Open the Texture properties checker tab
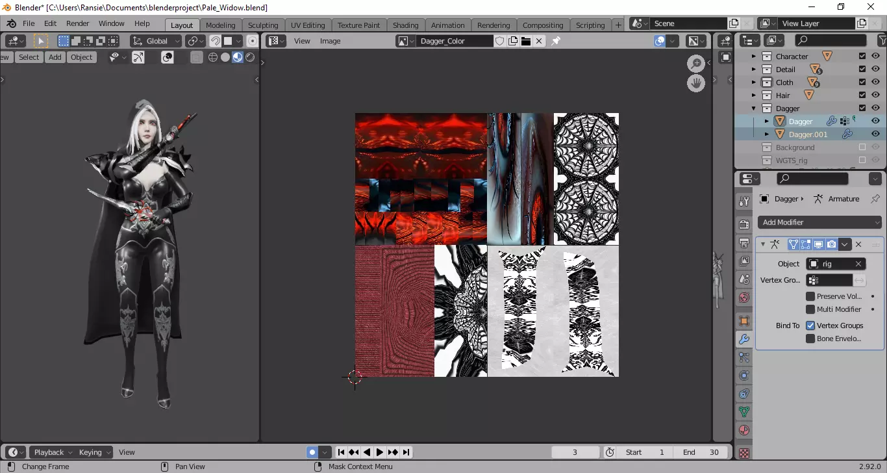This screenshot has height=473, width=887. tap(744, 453)
